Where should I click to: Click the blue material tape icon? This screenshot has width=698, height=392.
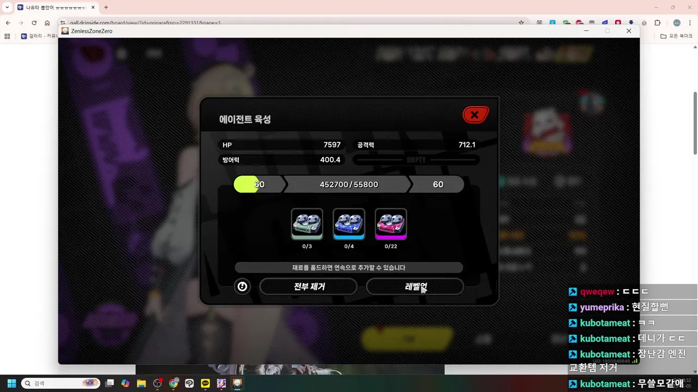(x=349, y=224)
